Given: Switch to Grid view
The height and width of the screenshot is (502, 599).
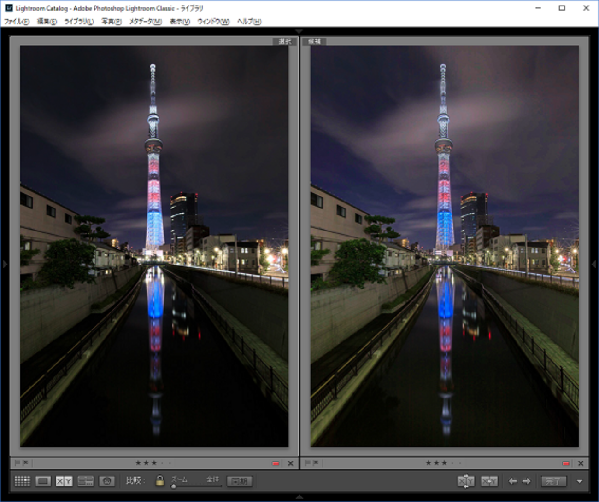Looking at the screenshot, I should [x=22, y=481].
